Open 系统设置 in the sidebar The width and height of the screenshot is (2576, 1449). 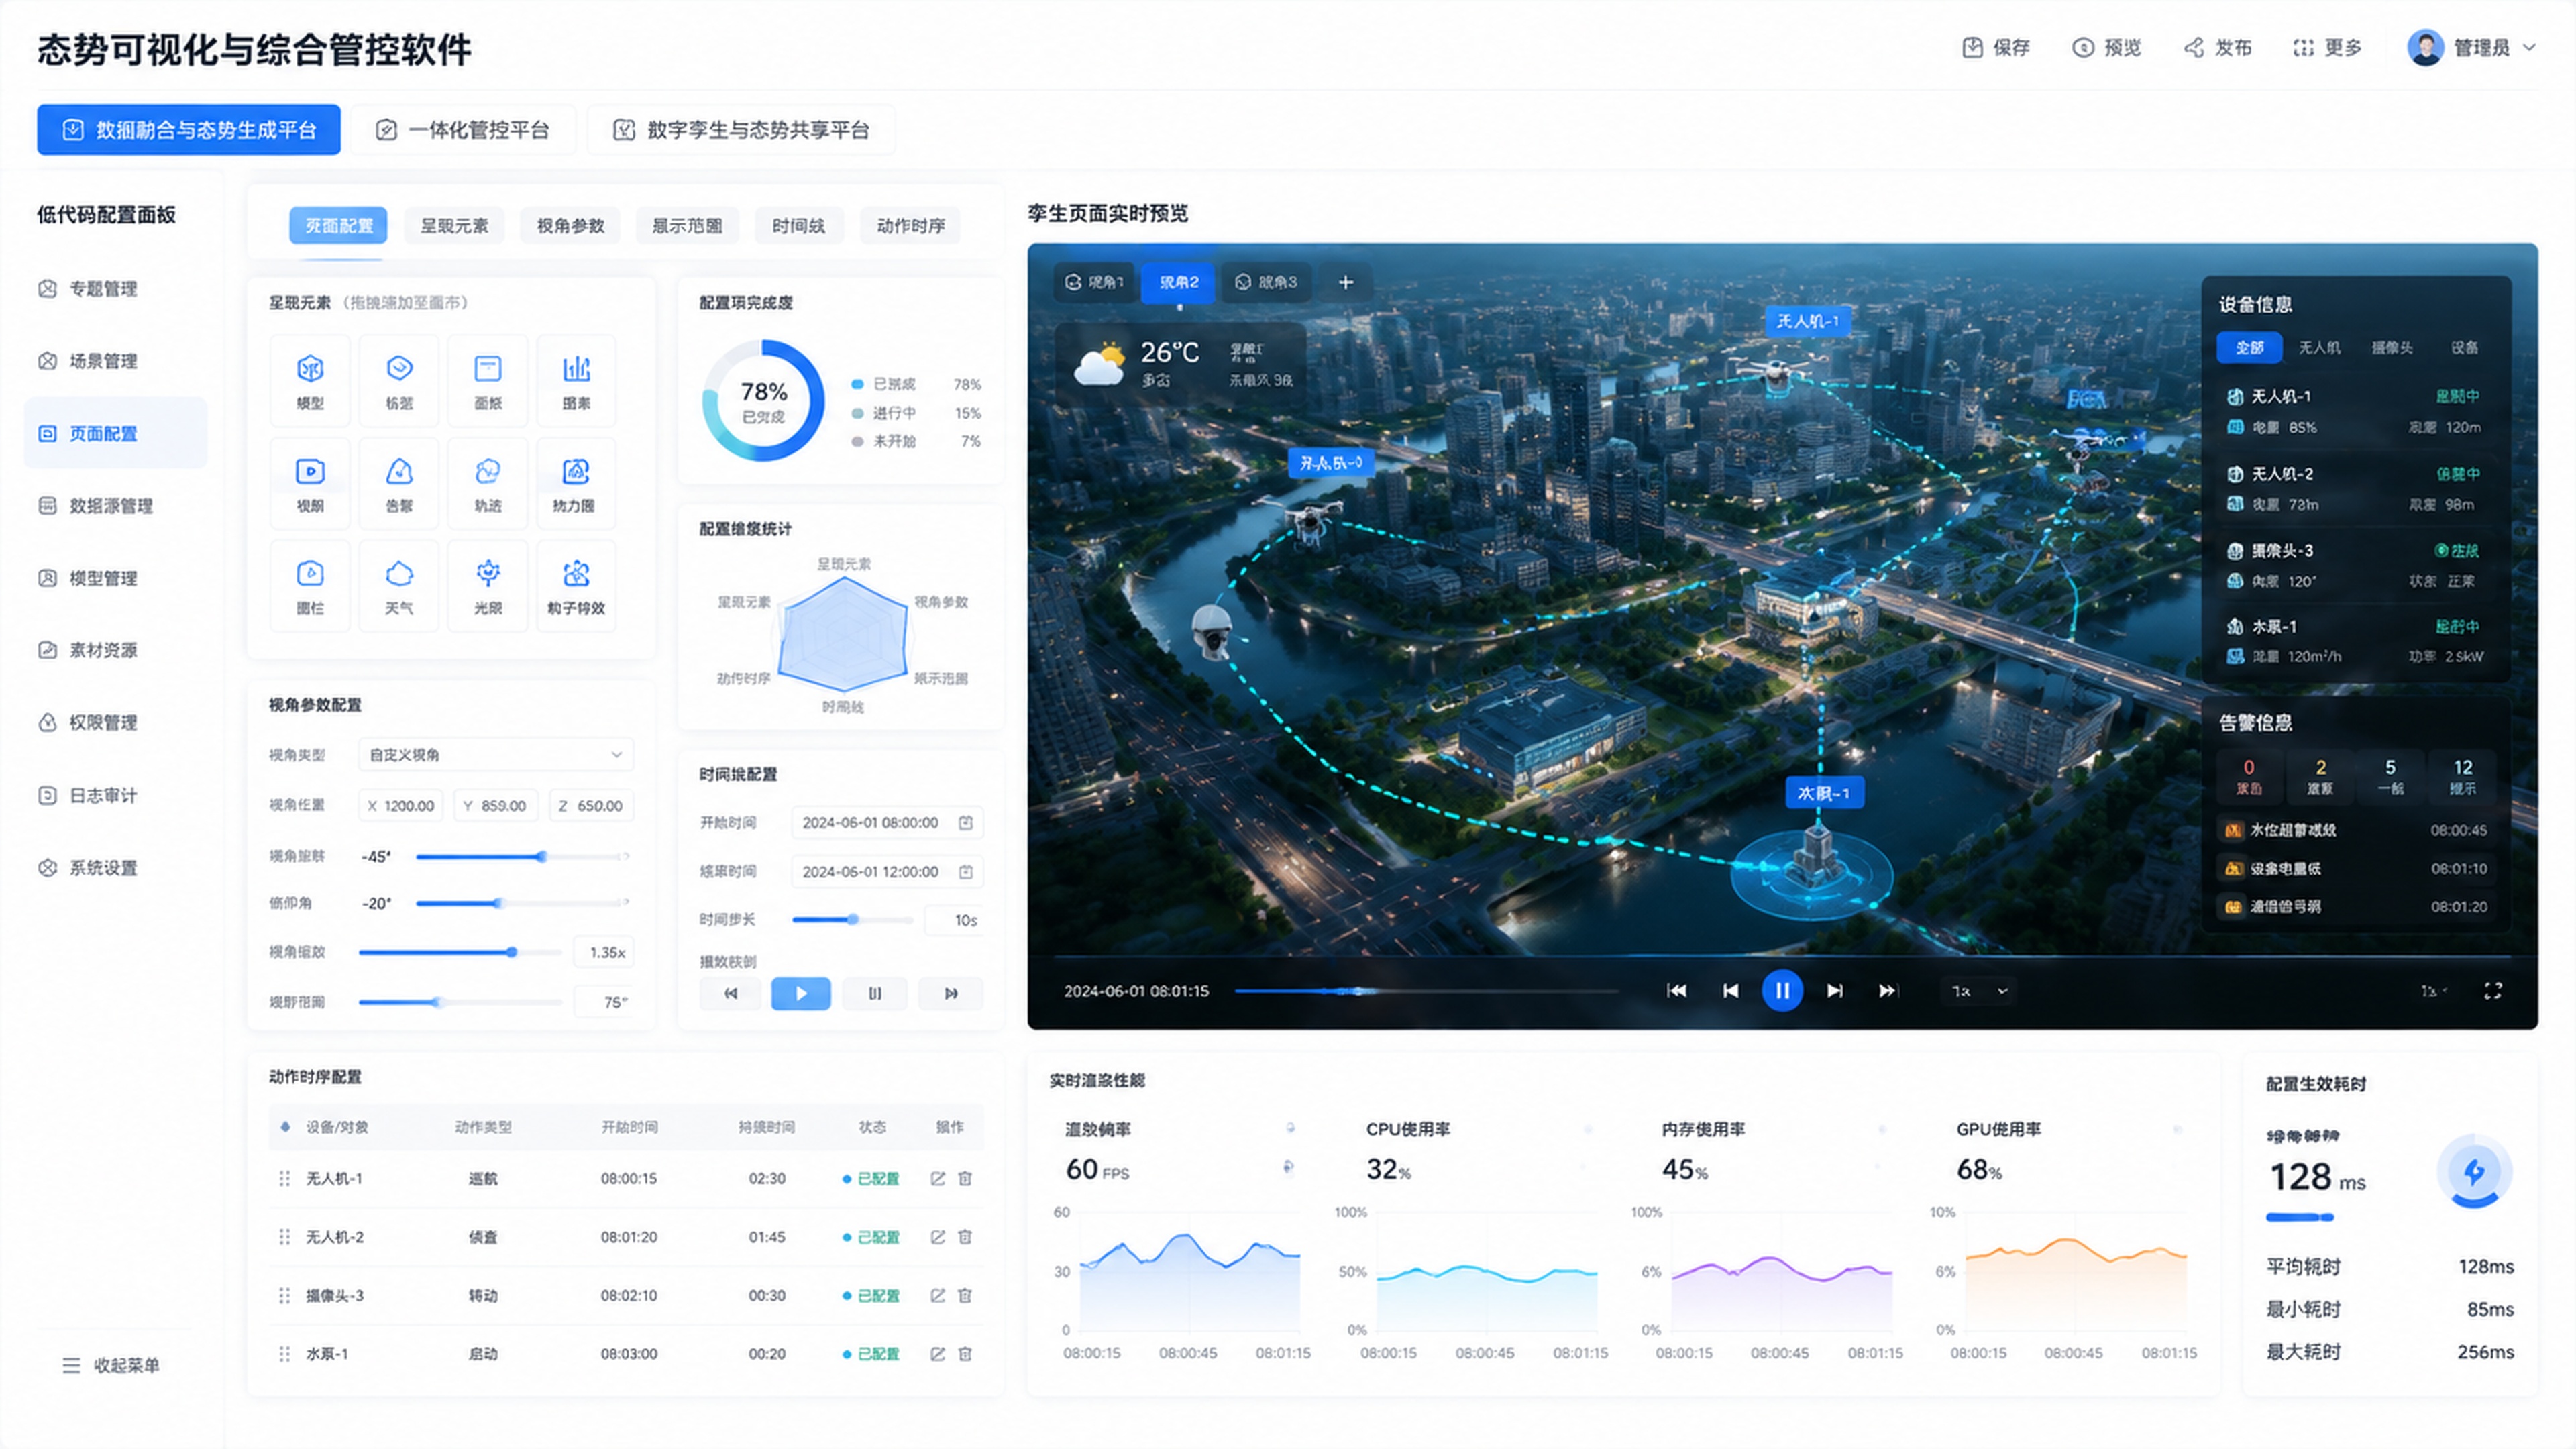tap(115, 868)
